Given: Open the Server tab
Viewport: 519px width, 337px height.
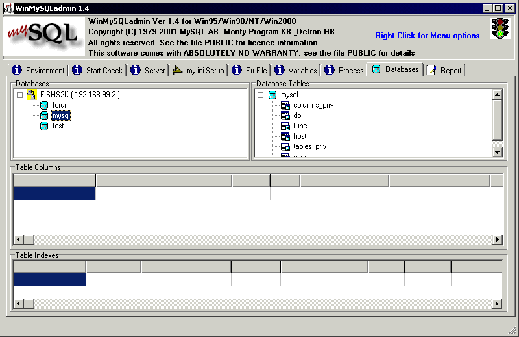Looking at the screenshot, I should click(x=148, y=70).
